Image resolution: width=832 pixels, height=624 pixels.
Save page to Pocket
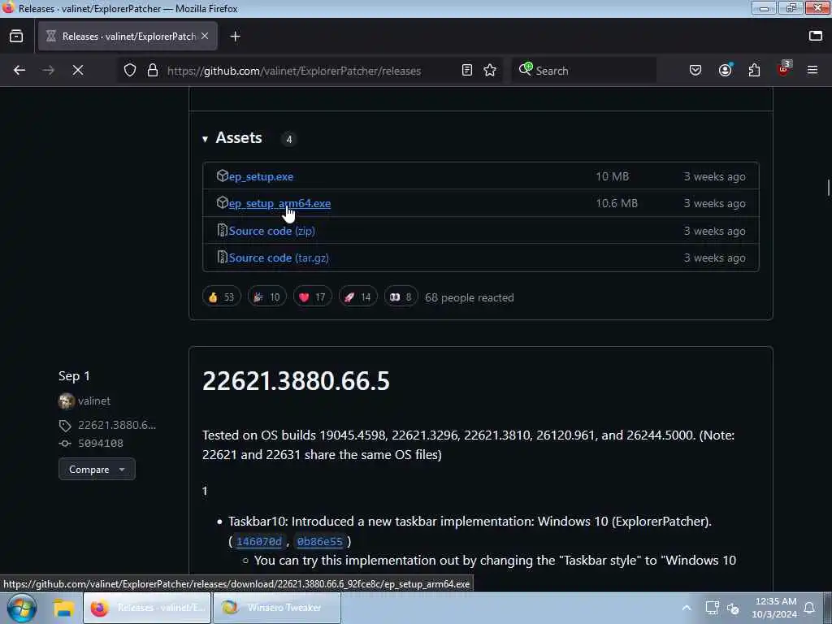[695, 70]
